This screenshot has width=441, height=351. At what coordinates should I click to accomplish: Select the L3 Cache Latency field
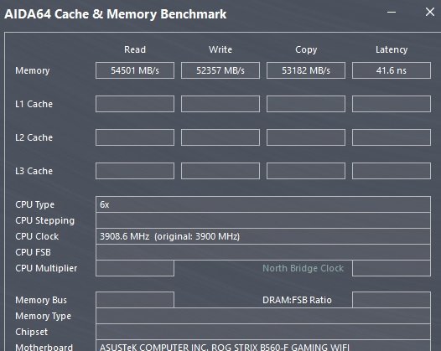(x=392, y=171)
